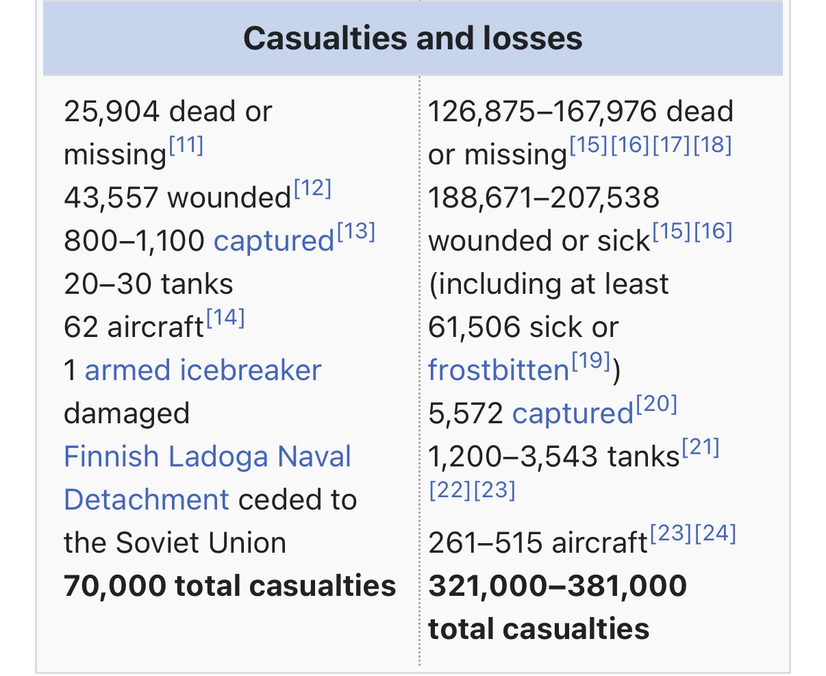The width and height of the screenshot is (826, 676).
Task: Follow Soviet 'captured' link beside 5,572
Action: click(x=573, y=413)
